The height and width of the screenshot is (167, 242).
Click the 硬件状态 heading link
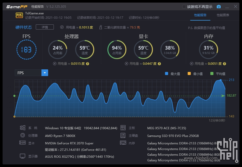(24, 27)
